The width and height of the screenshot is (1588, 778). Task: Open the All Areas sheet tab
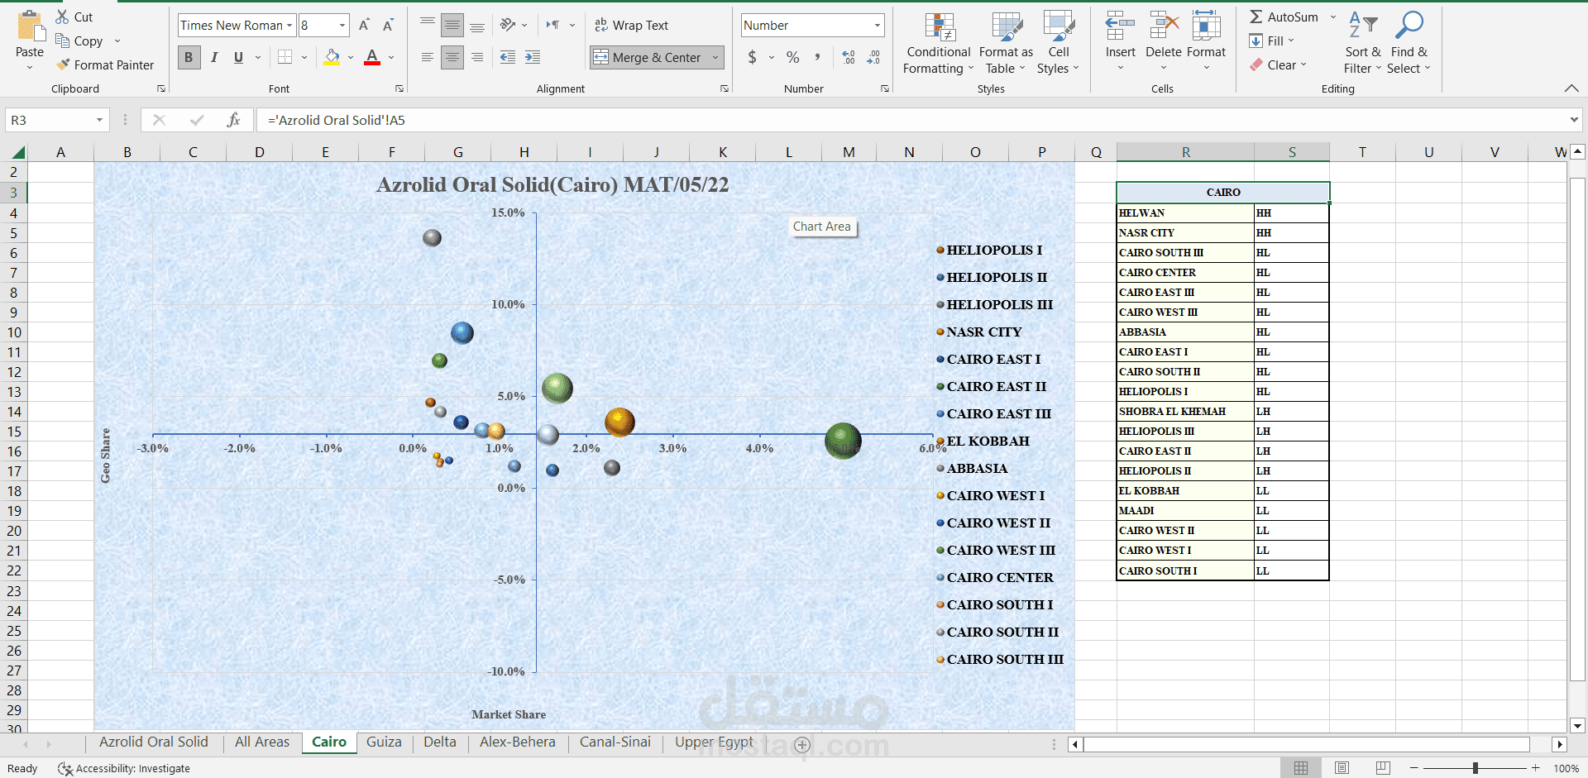262,742
